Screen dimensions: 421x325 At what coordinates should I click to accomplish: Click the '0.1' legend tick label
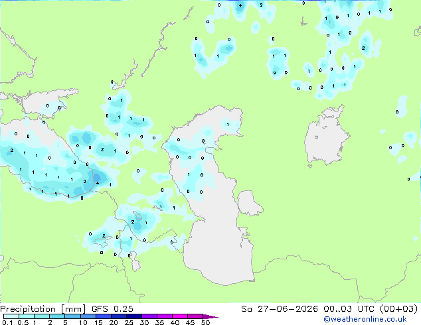coord(7,322)
